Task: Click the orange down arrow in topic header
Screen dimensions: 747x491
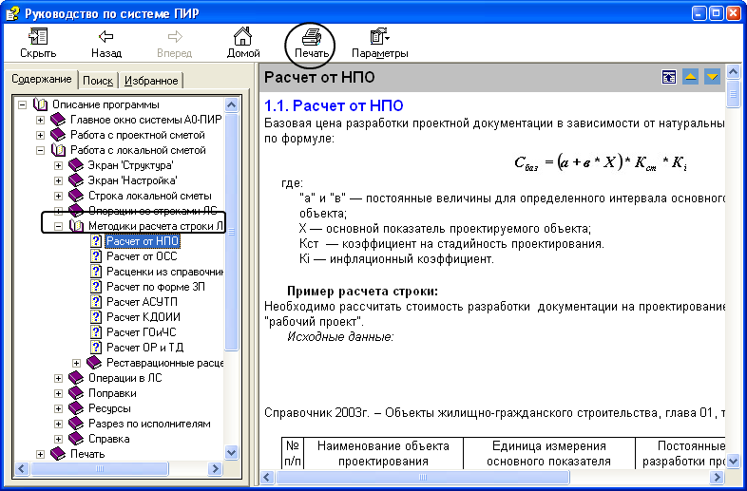Action: pos(712,77)
